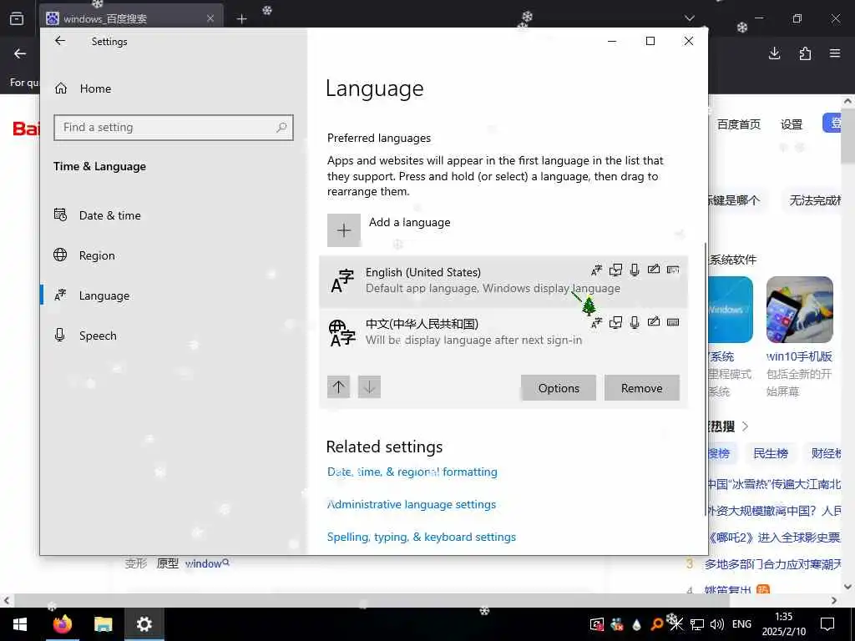Image resolution: width=855 pixels, height=641 pixels.
Task: Click the 民生榜 tab on Baidu
Action: pos(771,453)
